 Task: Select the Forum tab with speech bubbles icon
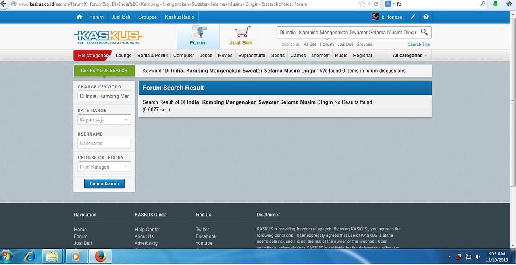198,36
